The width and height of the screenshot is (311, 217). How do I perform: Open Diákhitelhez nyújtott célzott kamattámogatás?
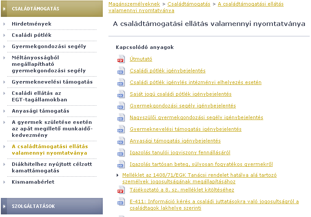click(x=52, y=168)
